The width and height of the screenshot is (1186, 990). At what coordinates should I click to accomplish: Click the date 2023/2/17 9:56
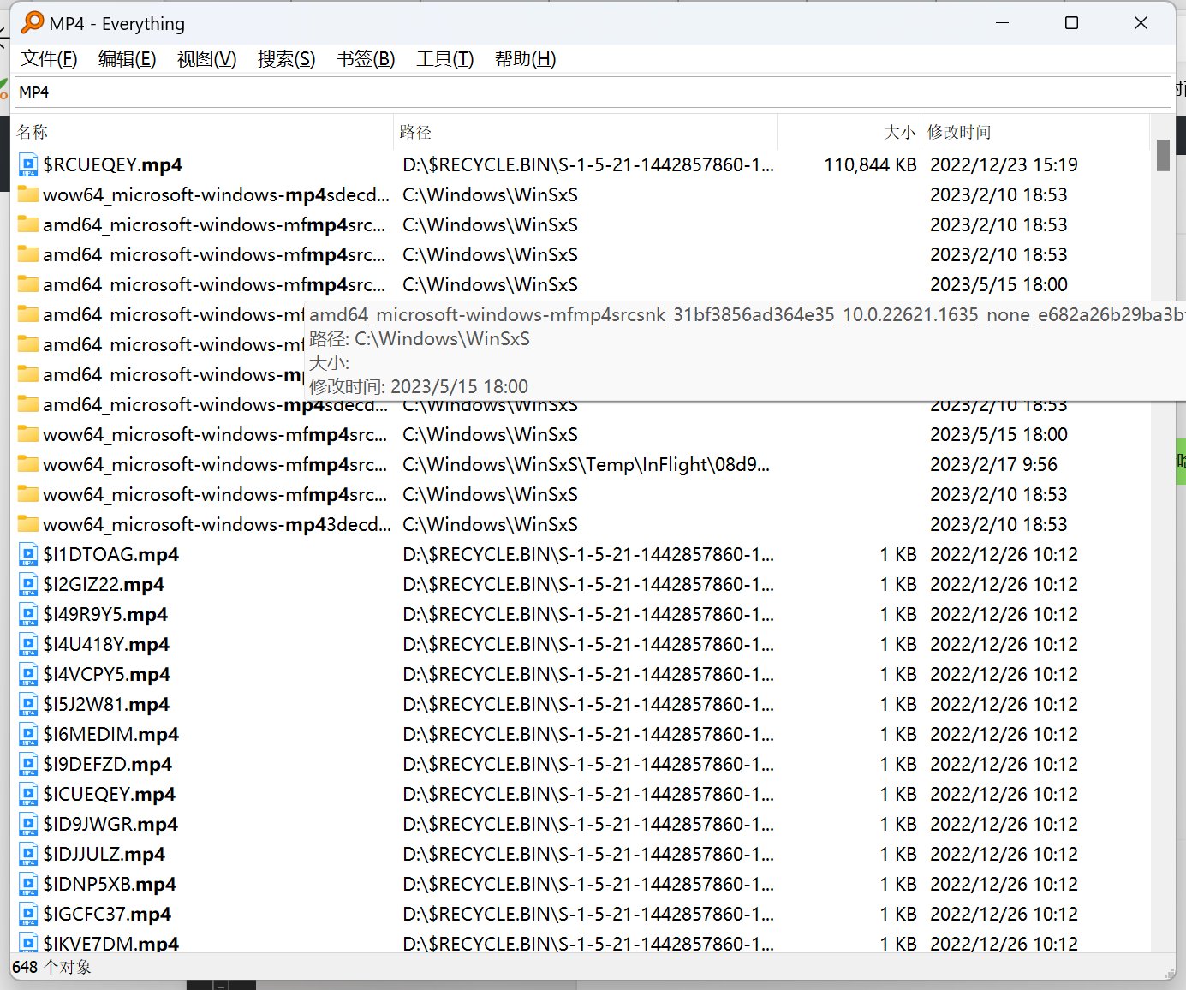[x=993, y=464]
